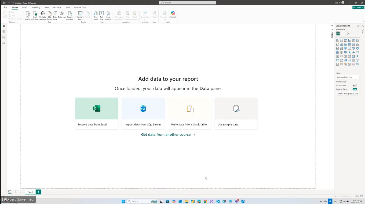Open the External tools tab
The height and width of the screenshot is (204, 365).
pos(80,7)
